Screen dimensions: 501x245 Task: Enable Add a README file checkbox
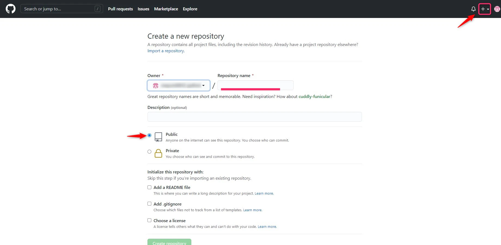point(149,187)
